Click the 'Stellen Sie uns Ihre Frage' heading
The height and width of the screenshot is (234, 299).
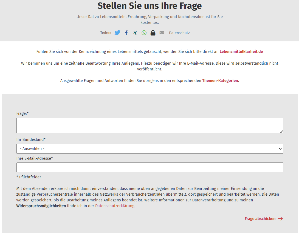click(149, 6)
